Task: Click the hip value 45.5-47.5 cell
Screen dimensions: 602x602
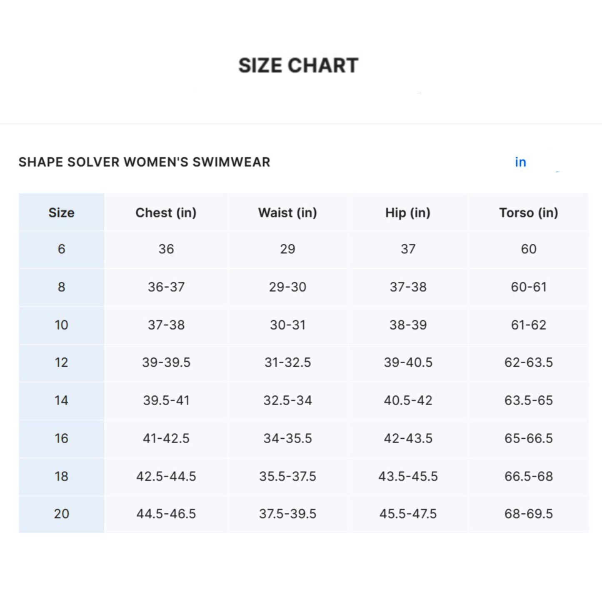Action: [408, 514]
